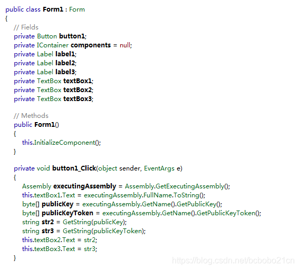Click the bold button1_Click method name
Image resolution: width=299 pixels, height=270 pixels.
74,168
